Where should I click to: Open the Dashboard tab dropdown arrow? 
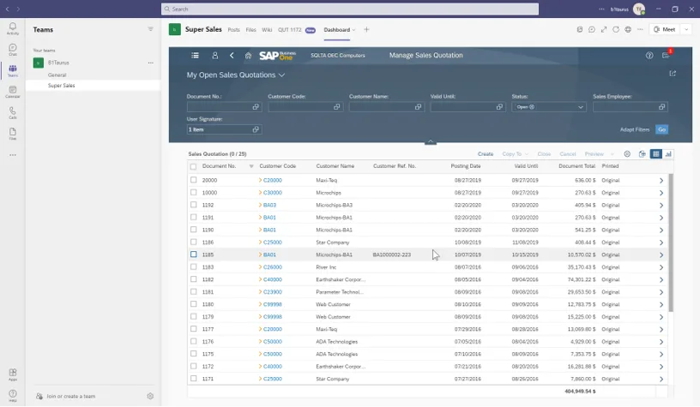coord(353,30)
